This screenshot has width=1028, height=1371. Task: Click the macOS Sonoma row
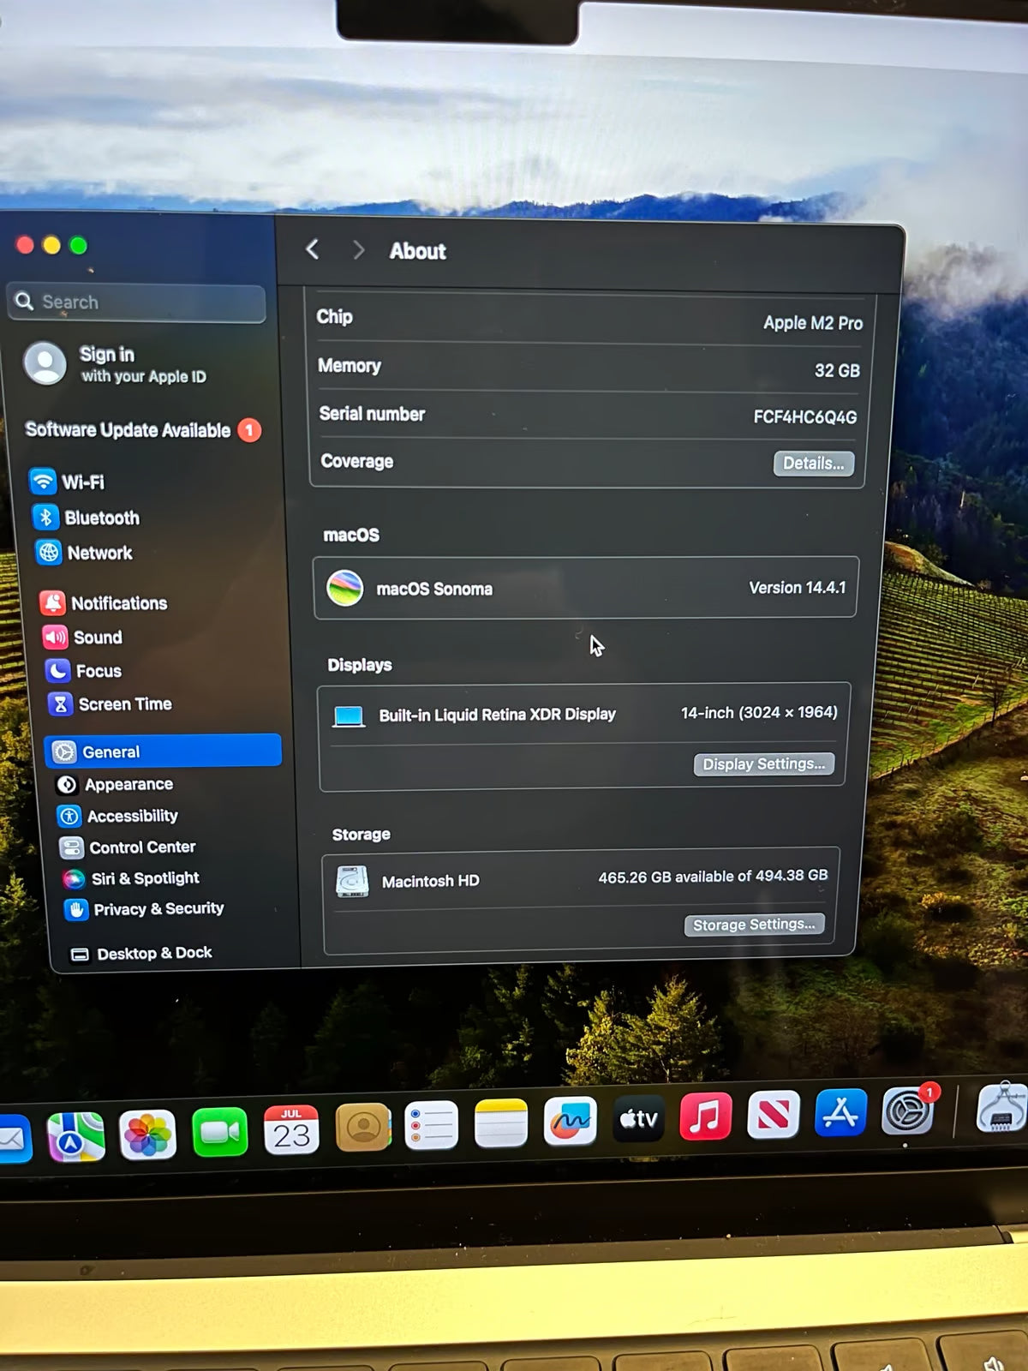click(586, 588)
